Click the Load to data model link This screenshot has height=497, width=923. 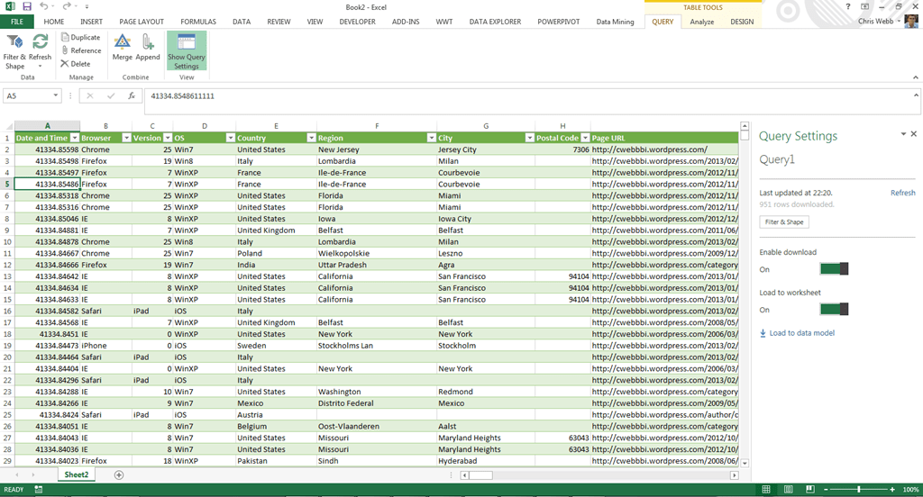[x=797, y=333]
